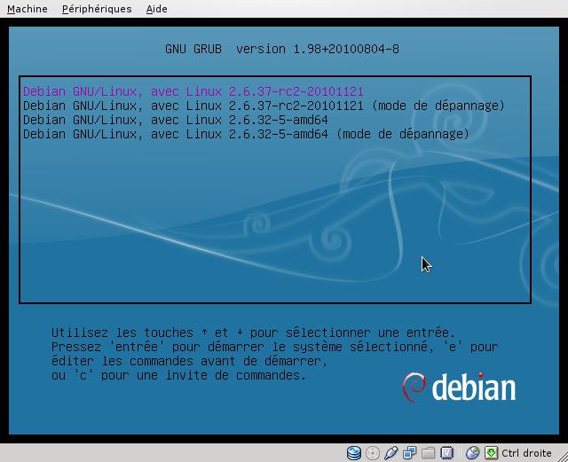
Task: Open the USB devices icon
Action: coord(391,453)
